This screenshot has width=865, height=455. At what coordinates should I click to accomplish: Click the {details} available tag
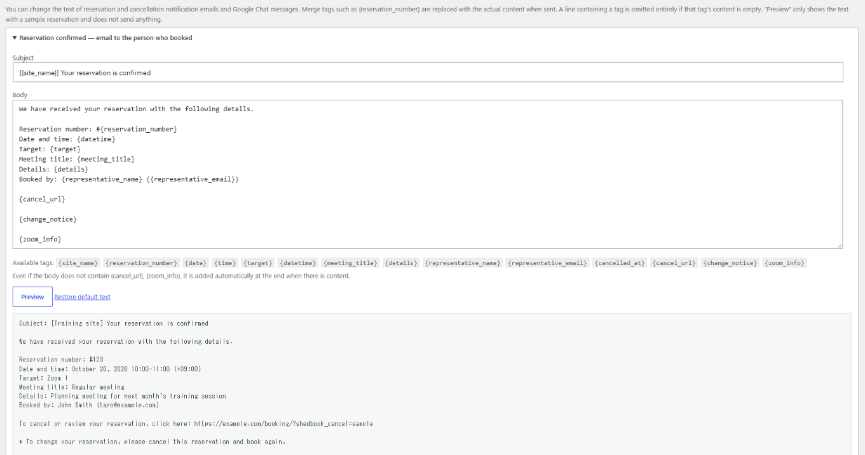(401, 263)
